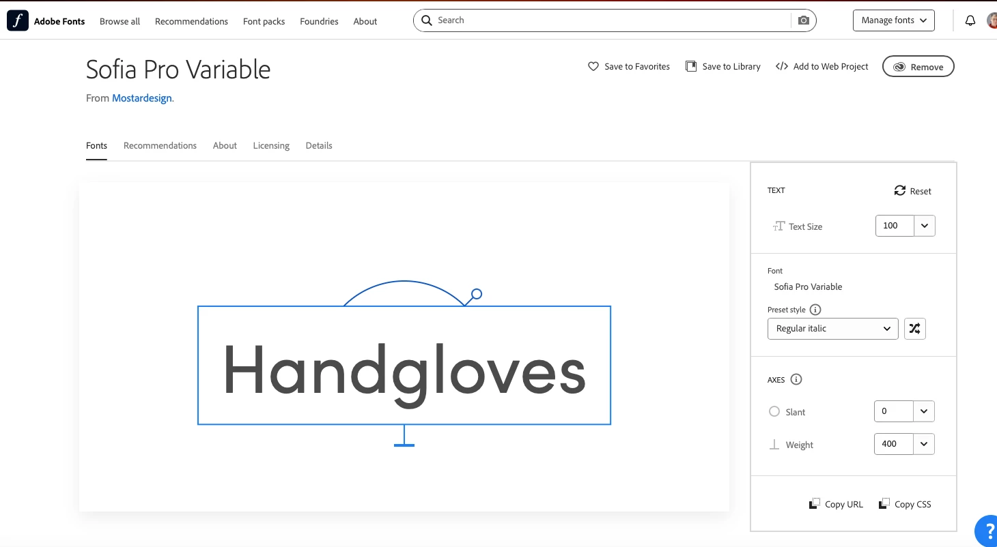
Task: Show AXES info icon
Action: (x=796, y=380)
